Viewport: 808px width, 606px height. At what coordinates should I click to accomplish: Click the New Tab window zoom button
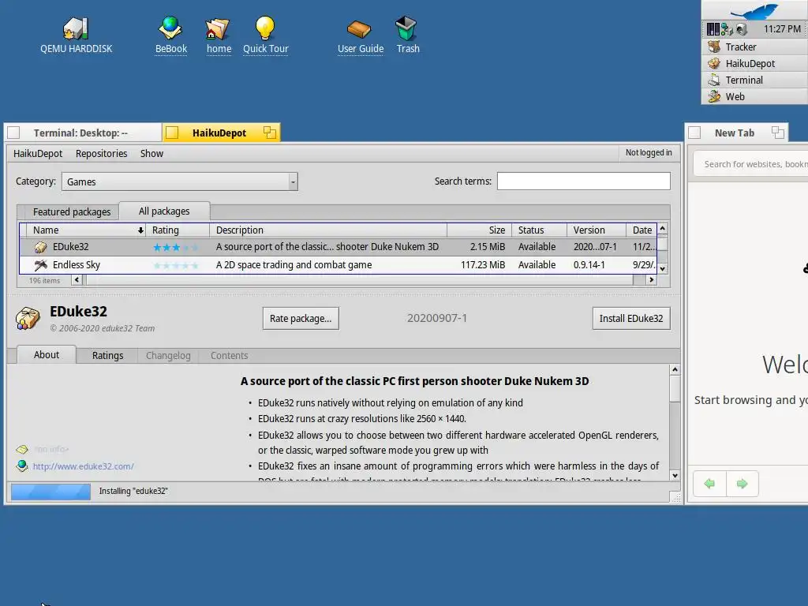(x=777, y=133)
